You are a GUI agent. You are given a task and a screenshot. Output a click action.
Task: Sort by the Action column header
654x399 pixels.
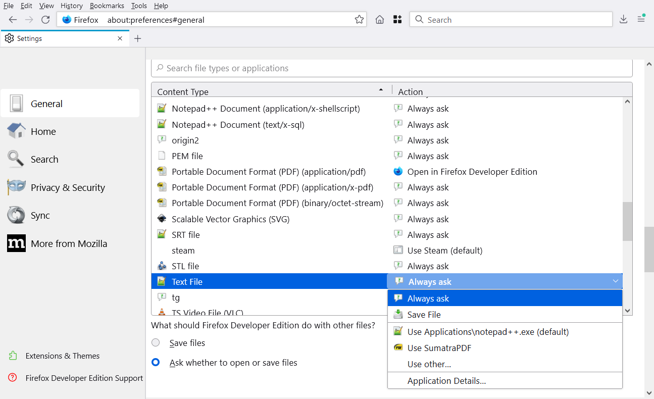(x=512, y=90)
